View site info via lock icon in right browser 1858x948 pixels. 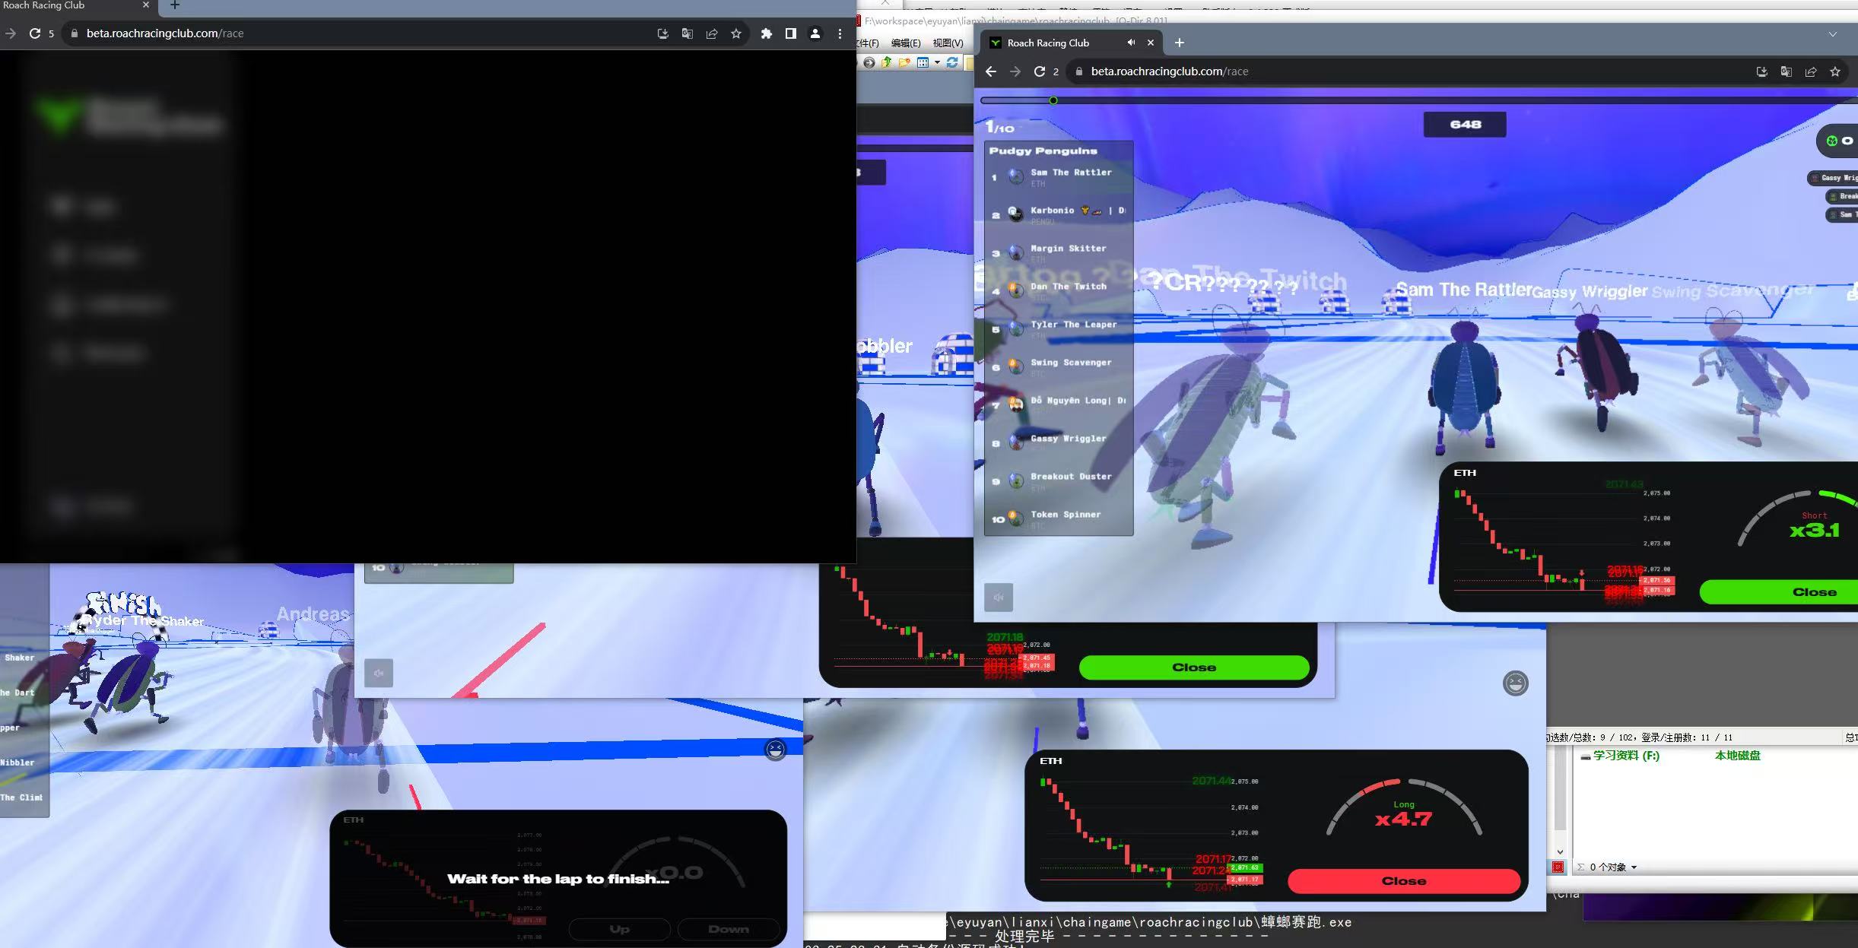click(1078, 71)
